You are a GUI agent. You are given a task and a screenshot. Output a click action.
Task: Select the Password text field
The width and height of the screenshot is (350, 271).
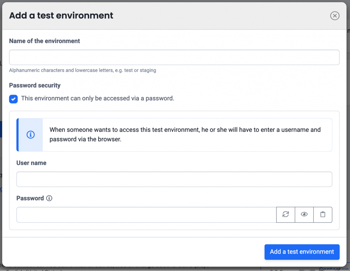click(146, 215)
